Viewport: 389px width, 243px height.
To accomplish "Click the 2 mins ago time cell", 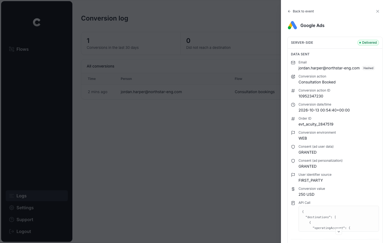I will coord(98,92).
